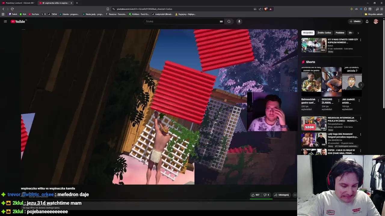The image size is (385, 216).
Task: Click the Utwórz create button
Action: click(x=355, y=21)
